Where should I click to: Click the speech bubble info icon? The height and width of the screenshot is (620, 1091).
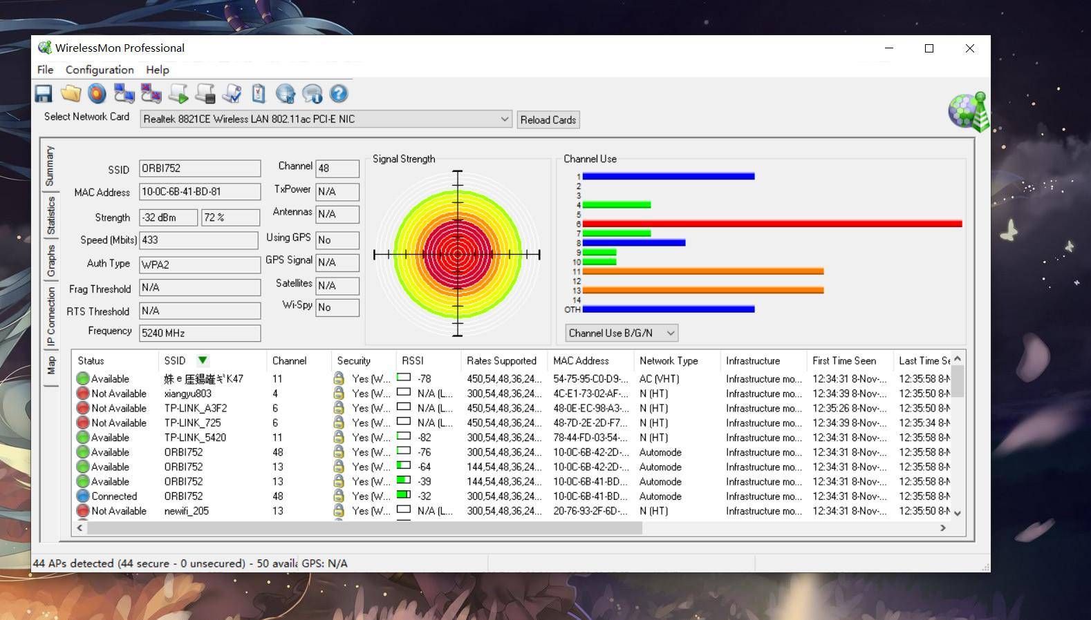[x=312, y=94]
